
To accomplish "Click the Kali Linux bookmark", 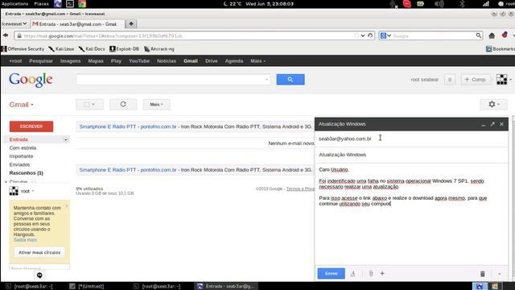I will 61,49.
